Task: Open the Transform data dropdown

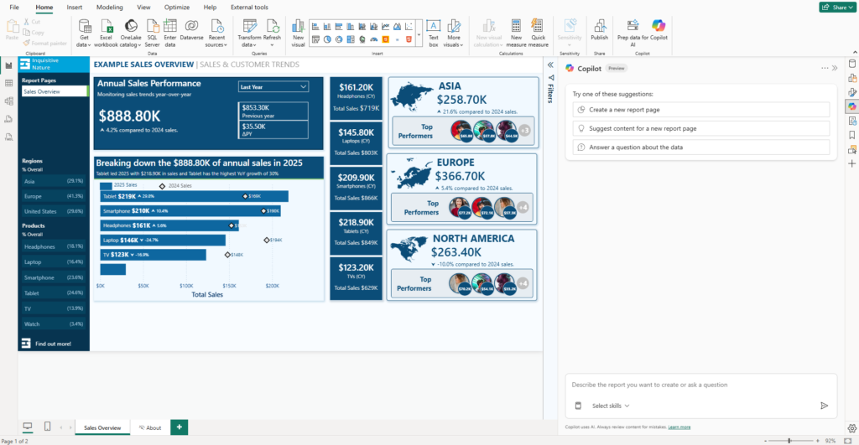Action: click(249, 33)
